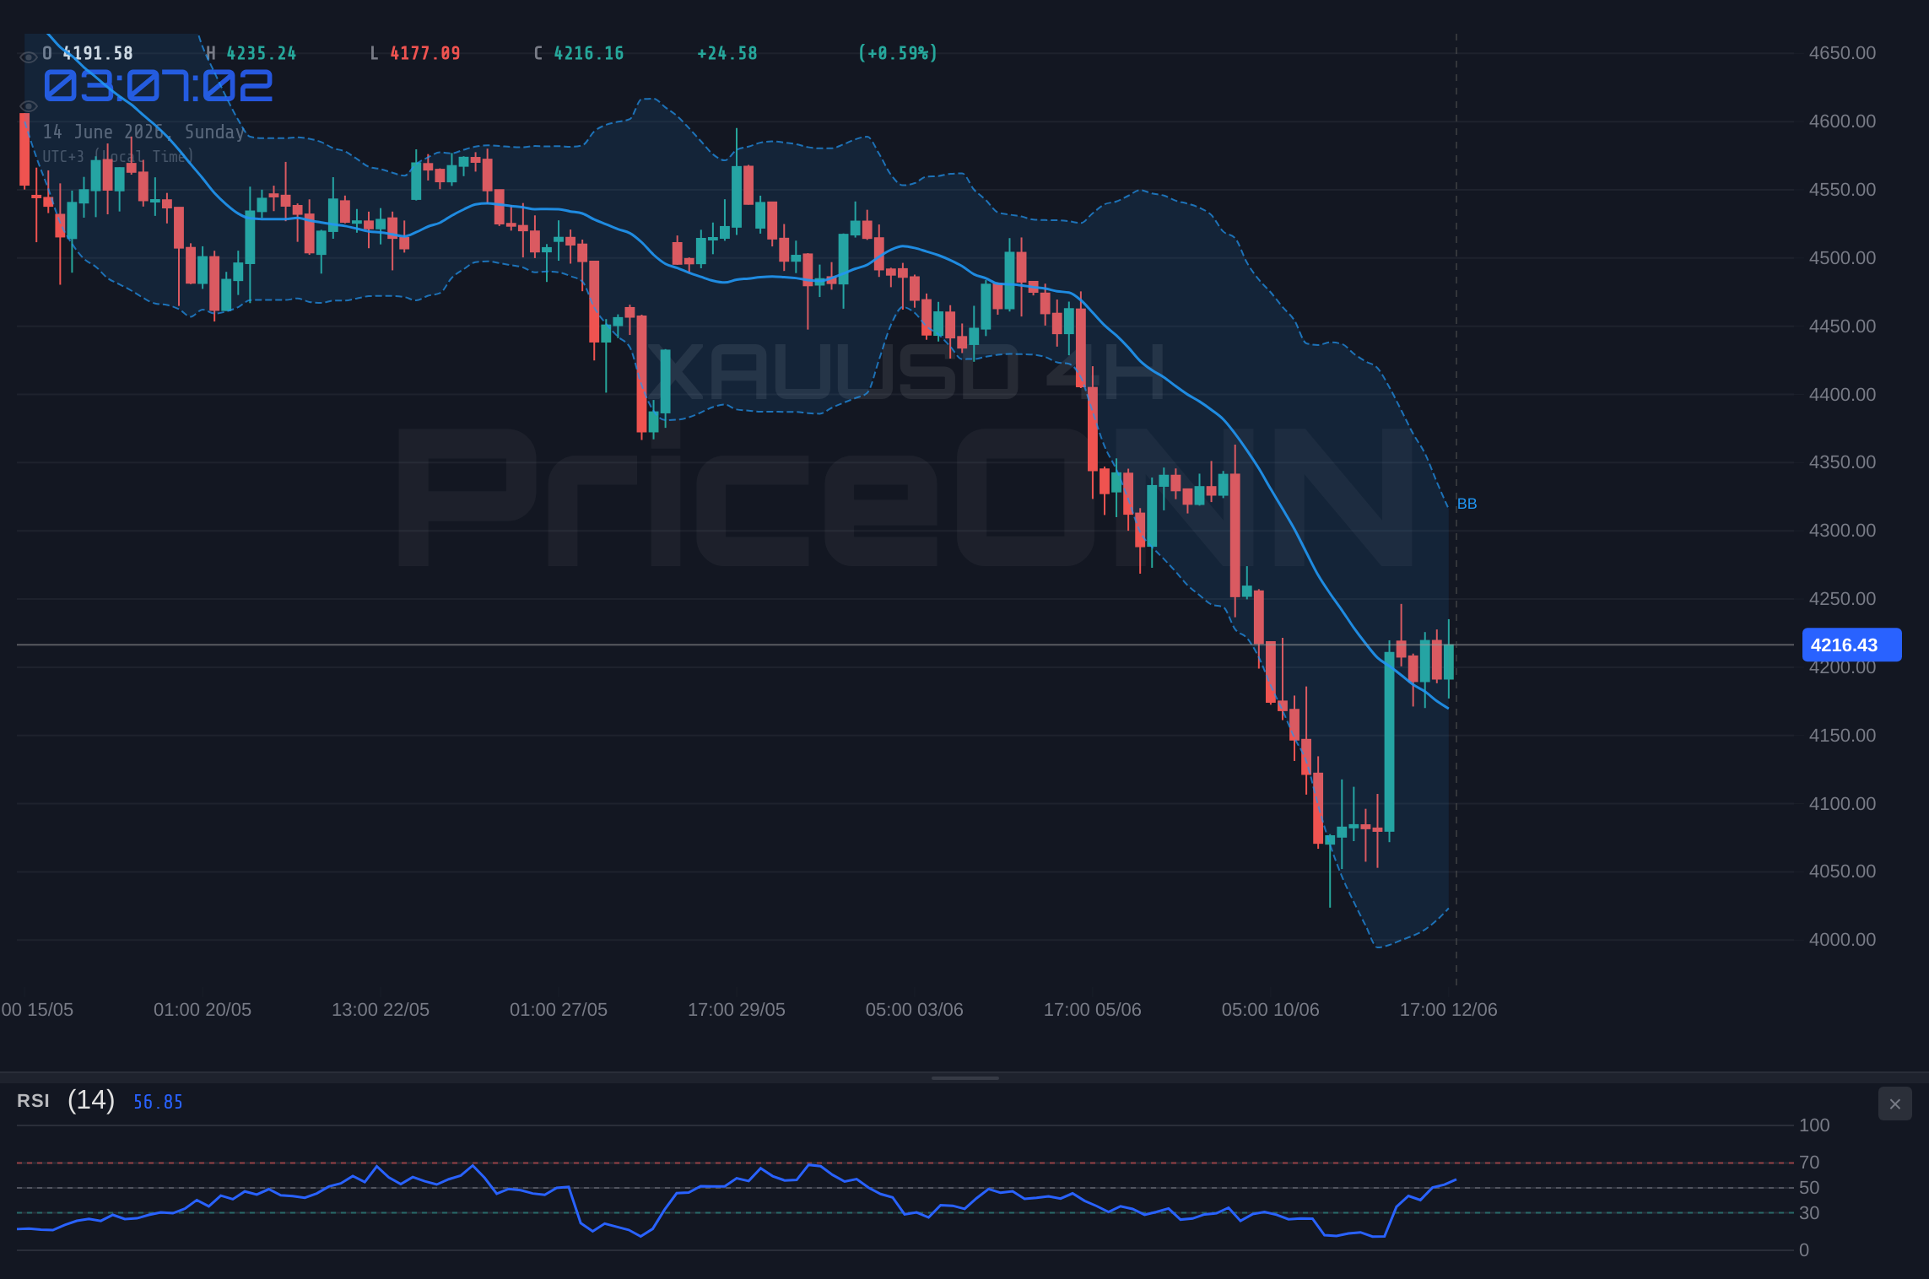Click the 4150.00 price axis label
This screenshot has width=1929, height=1279.
(1842, 736)
